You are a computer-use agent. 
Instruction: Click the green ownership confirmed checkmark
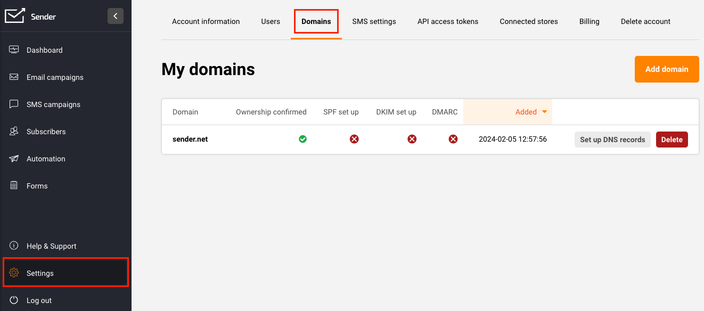click(302, 139)
